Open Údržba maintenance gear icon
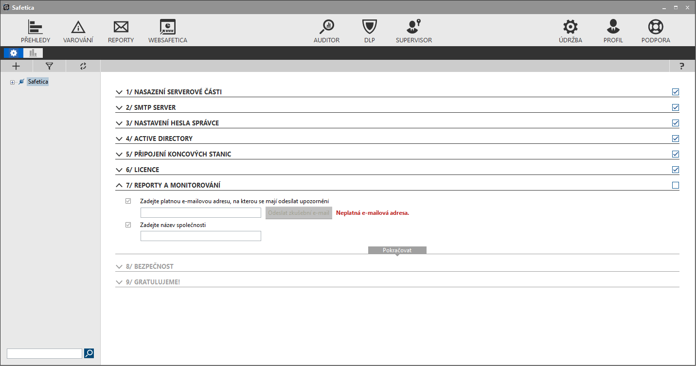This screenshot has width=696, height=366. pyautogui.click(x=570, y=27)
